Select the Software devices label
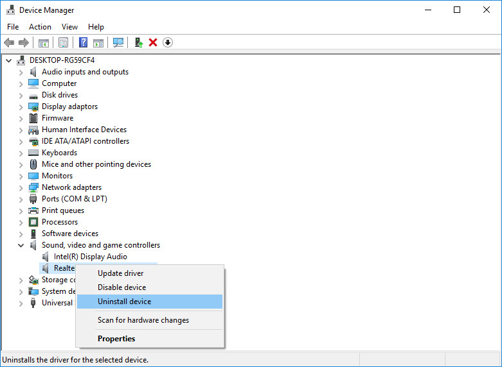The image size is (502, 367). pyautogui.click(x=70, y=234)
